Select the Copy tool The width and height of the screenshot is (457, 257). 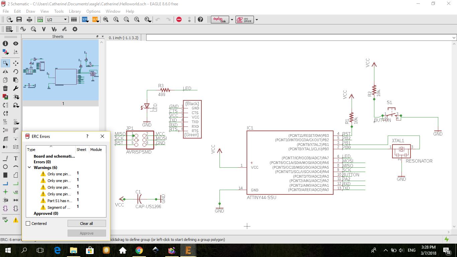tap(5, 80)
